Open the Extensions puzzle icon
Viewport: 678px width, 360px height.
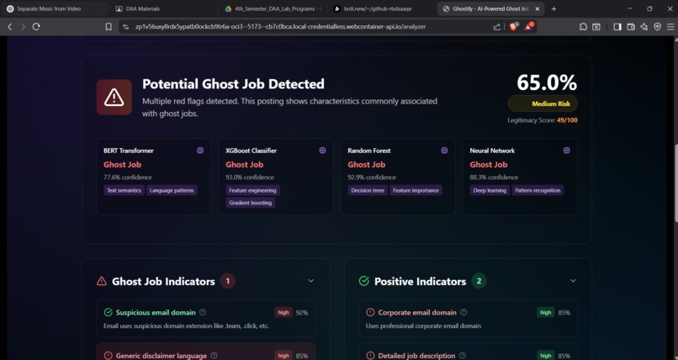(x=583, y=27)
